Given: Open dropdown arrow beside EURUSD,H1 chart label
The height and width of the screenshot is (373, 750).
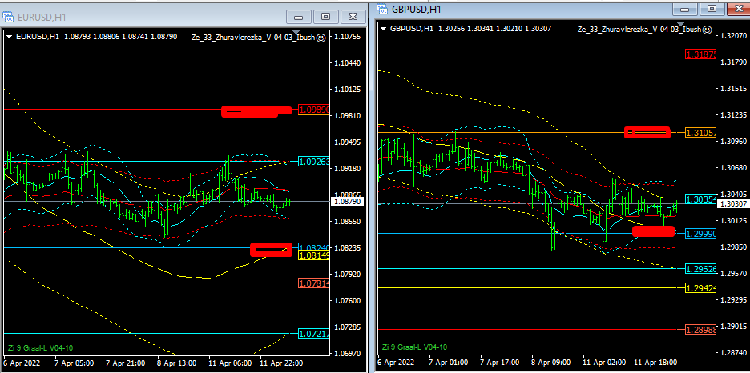Looking at the screenshot, I should (x=9, y=37).
